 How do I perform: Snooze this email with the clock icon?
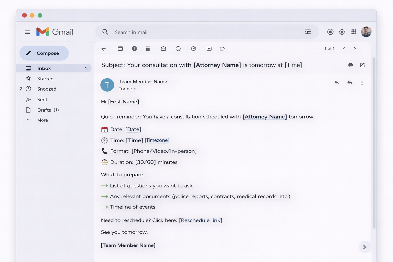pos(178,49)
